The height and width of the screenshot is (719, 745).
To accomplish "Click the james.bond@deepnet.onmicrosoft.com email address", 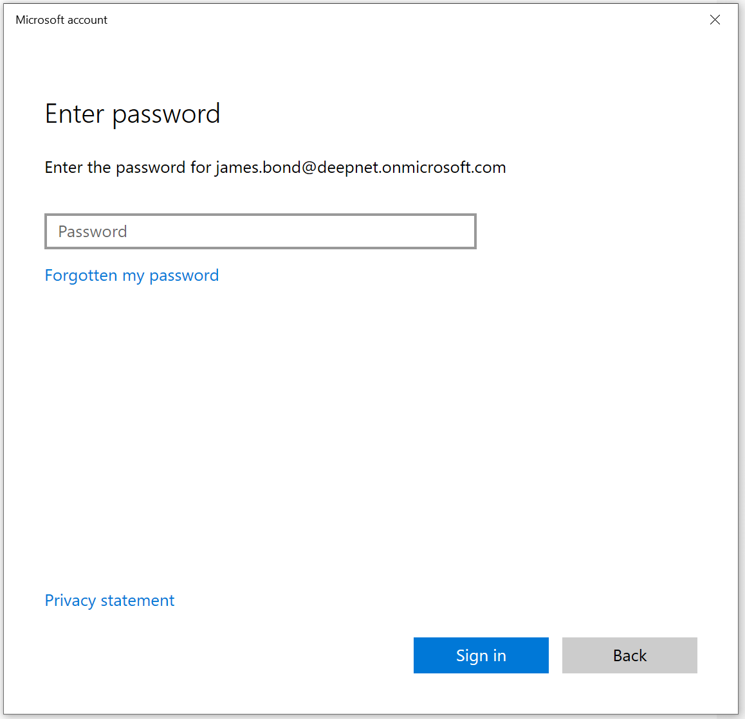I will click(x=360, y=168).
